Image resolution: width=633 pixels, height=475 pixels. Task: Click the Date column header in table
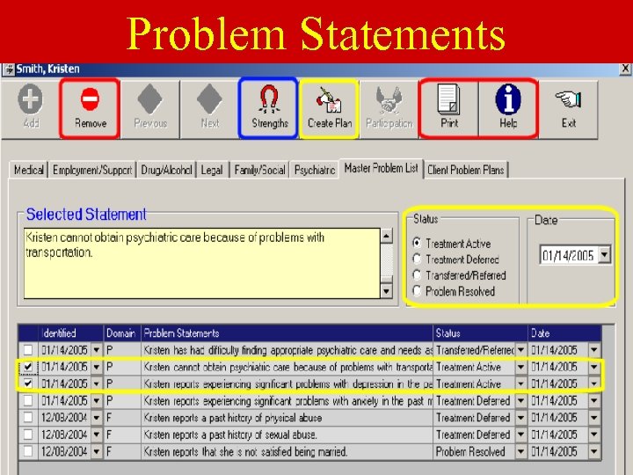coord(564,333)
